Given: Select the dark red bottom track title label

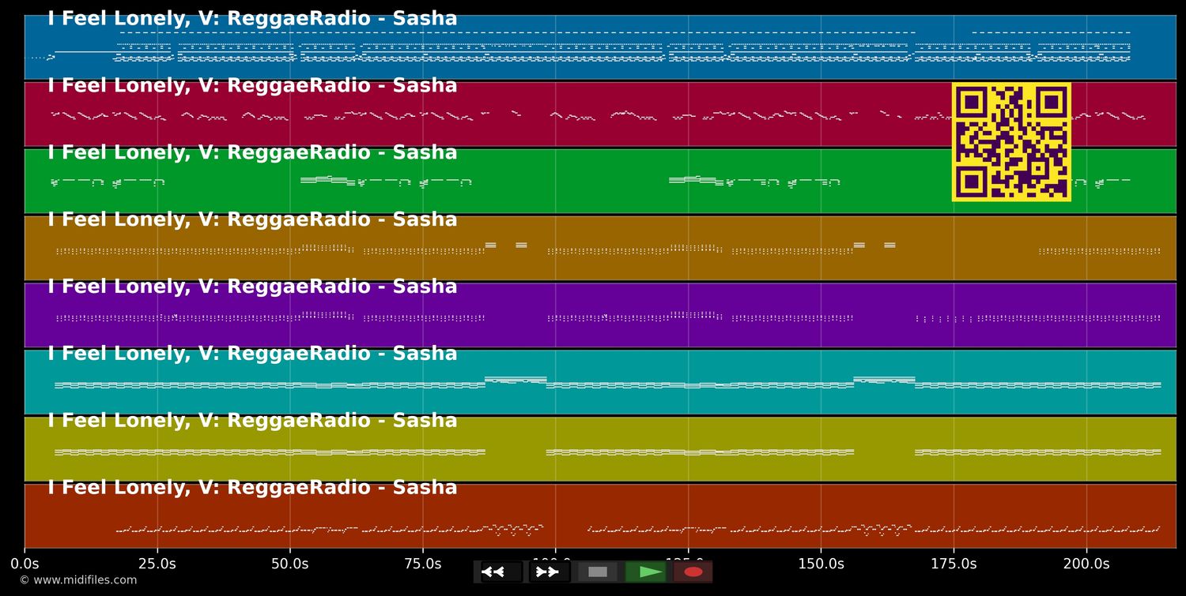Looking at the screenshot, I should click(252, 488).
